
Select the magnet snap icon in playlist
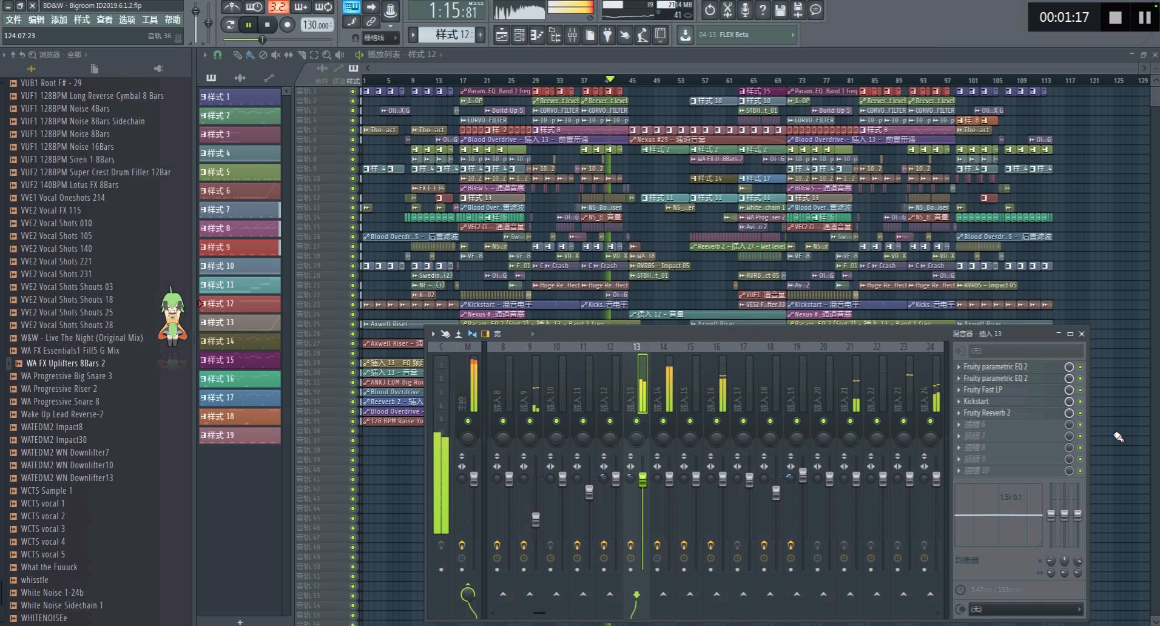[x=217, y=55]
